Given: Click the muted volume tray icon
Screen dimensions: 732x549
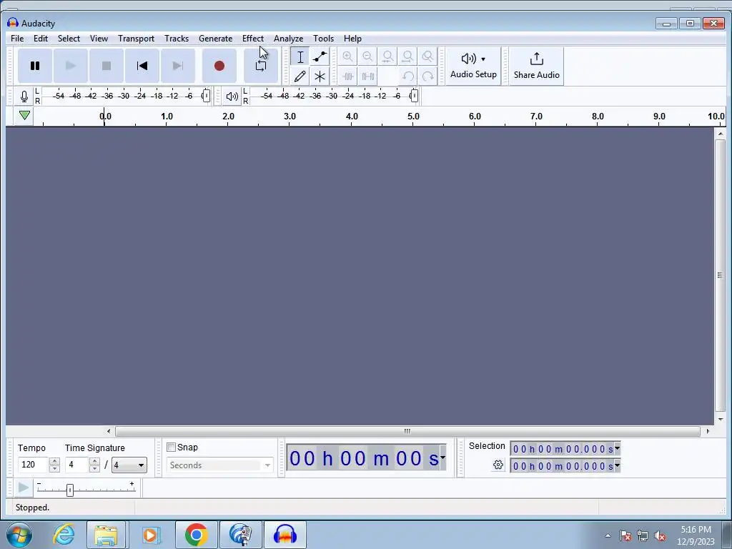Looking at the screenshot, I should pos(660,536).
